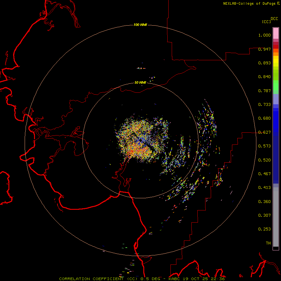Click the red high-CC cluster south of radar

tap(139, 151)
